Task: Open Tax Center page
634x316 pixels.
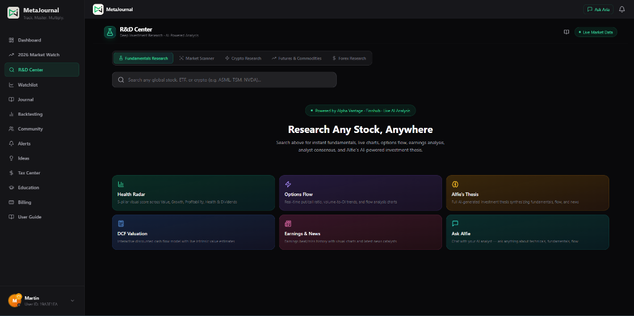Action: pos(41,173)
